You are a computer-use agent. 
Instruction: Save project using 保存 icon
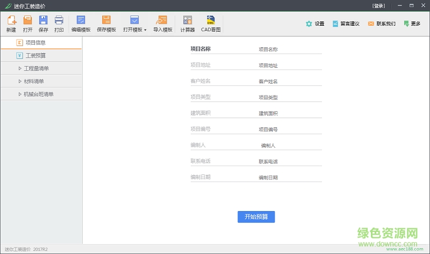tap(44, 24)
